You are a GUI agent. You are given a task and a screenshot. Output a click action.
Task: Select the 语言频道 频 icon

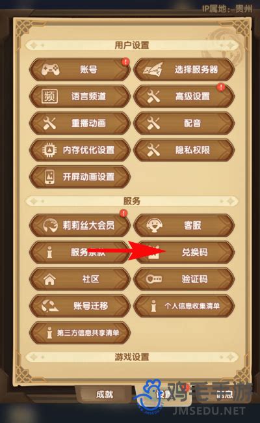coord(49,96)
